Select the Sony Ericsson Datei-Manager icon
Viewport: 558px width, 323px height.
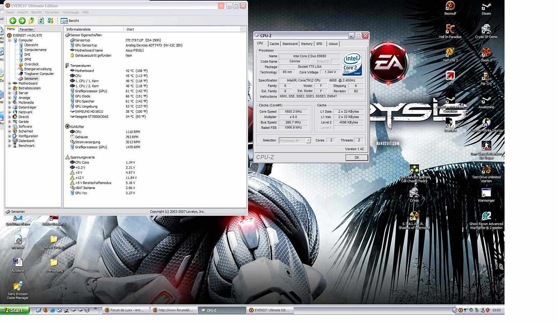18,290
